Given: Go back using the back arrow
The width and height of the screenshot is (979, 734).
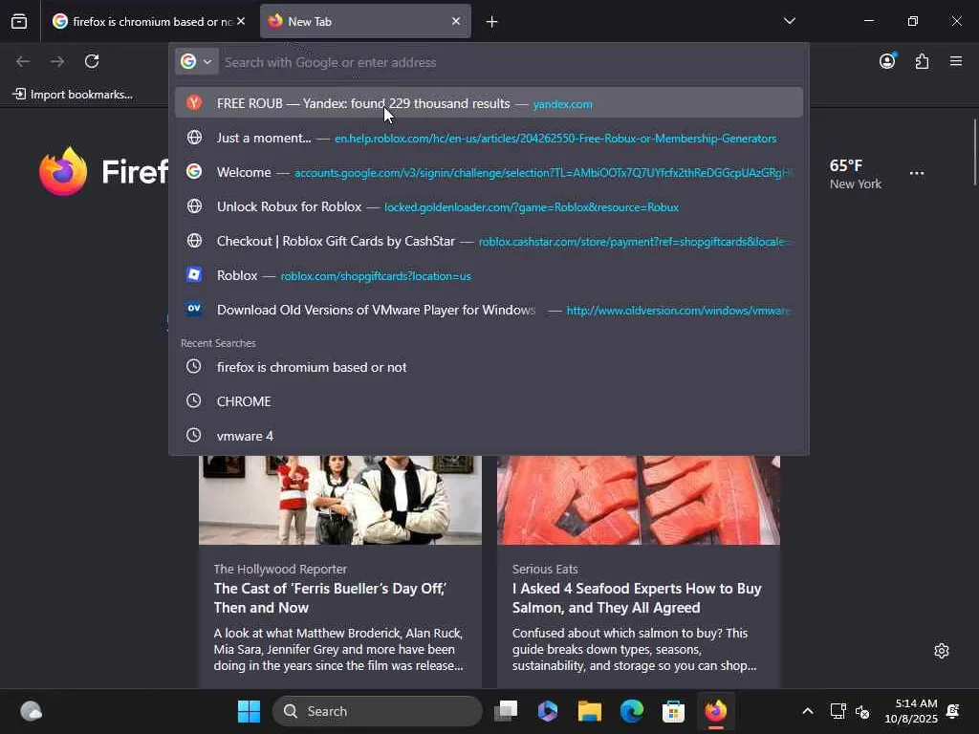Looking at the screenshot, I should [23, 61].
